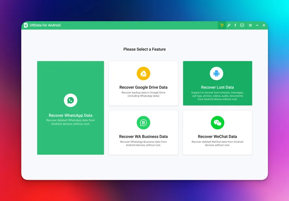Click the WhatsApp phone icon
This screenshot has height=201, width=289.
(x=71, y=100)
